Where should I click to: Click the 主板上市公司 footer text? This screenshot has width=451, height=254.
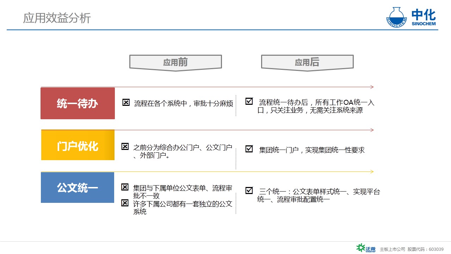point(392,249)
